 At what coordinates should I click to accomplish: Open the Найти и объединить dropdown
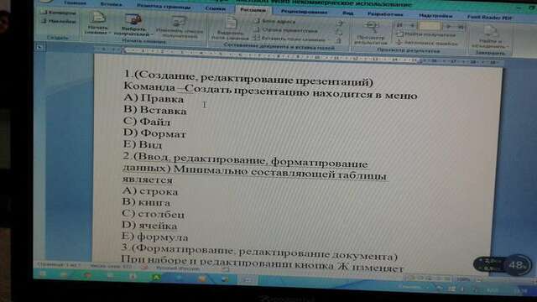[x=490, y=38]
